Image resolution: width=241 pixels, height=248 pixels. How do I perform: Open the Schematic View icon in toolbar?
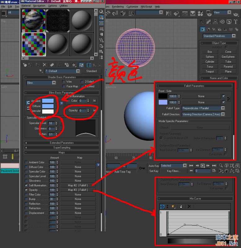(193, 13)
